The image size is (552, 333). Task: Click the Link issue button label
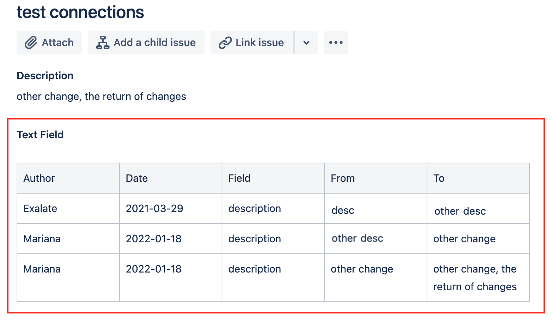click(x=260, y=43)
